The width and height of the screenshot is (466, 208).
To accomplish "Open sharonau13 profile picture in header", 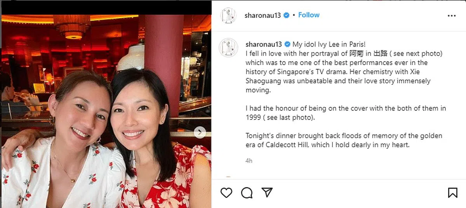I will click(228, 15).
